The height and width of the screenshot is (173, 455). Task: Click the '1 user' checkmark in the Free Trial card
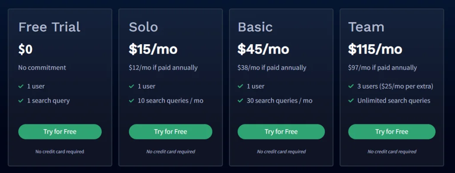pyautogui.click(x=21, y=86)
